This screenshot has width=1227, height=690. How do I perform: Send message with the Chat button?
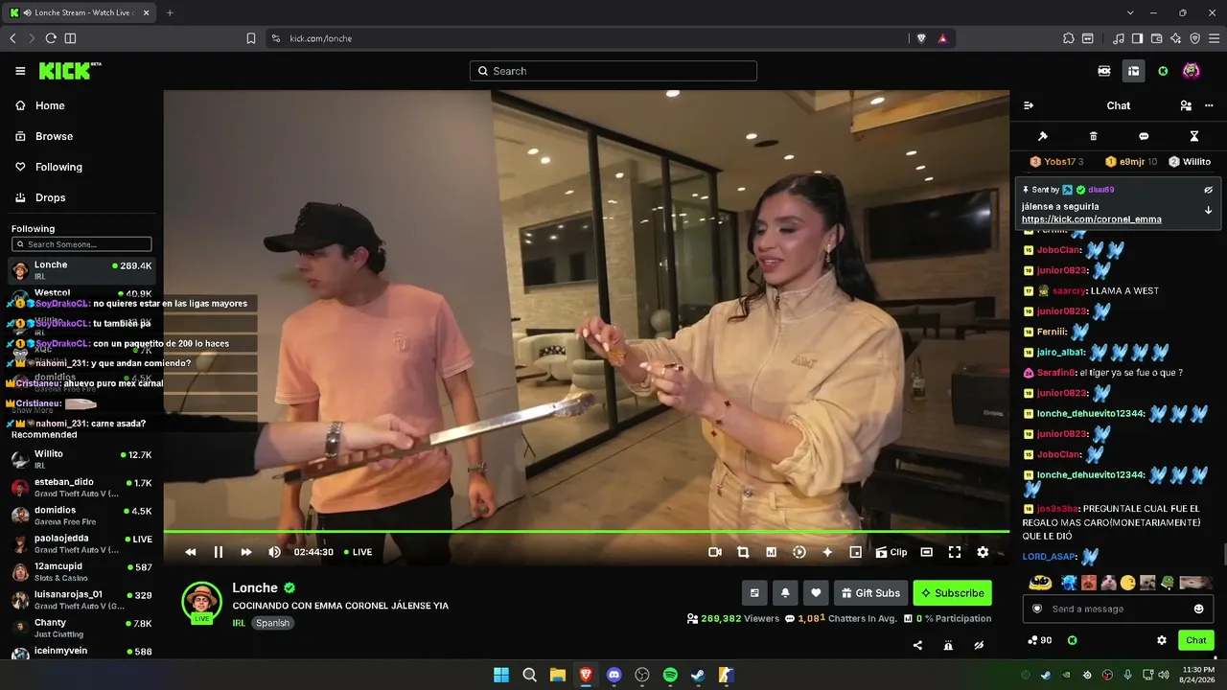tap(1196, 640)
